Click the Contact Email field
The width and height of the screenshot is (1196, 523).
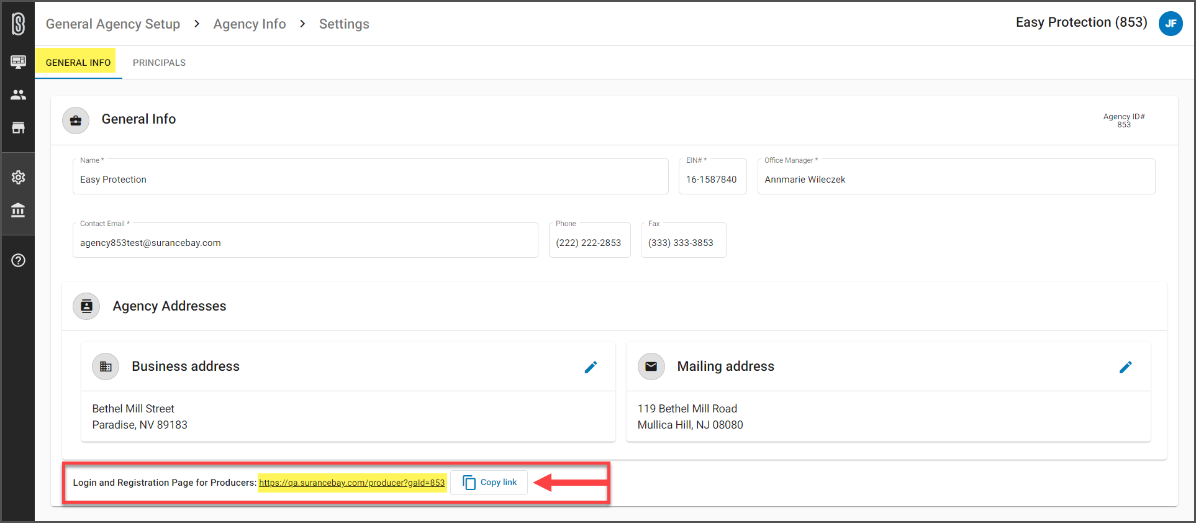pyautogui.click(x=306, y=240)
